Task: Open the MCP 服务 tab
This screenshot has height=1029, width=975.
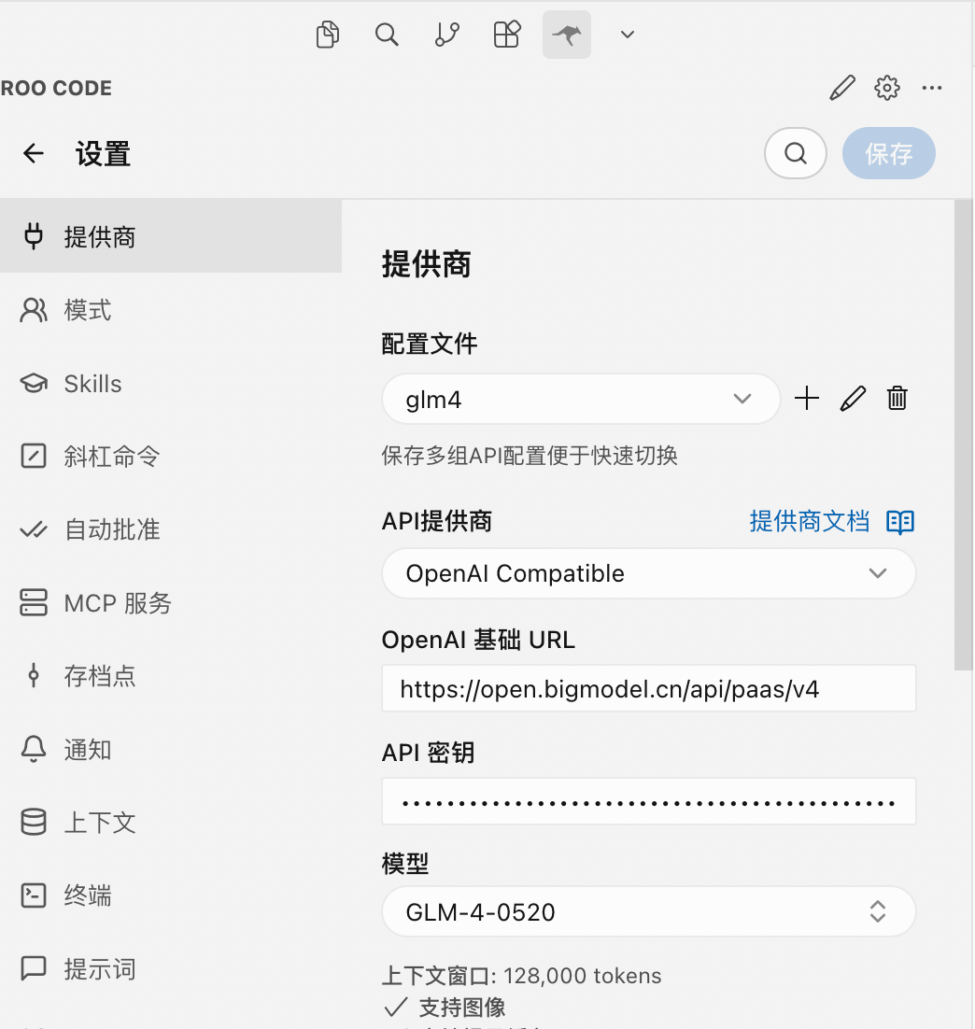Action: coord(171,602)
